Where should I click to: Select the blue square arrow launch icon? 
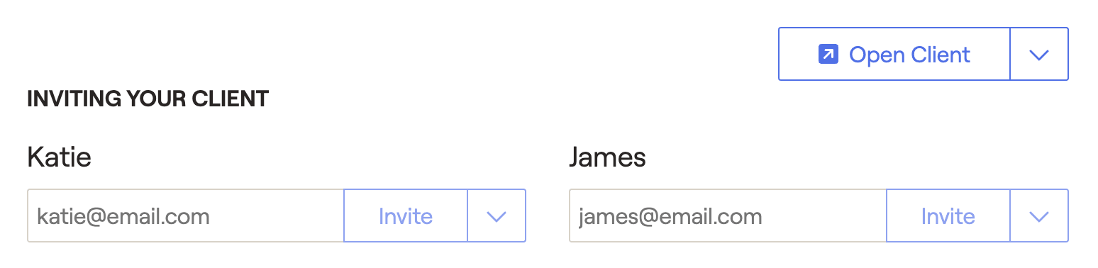click(828, 55)
